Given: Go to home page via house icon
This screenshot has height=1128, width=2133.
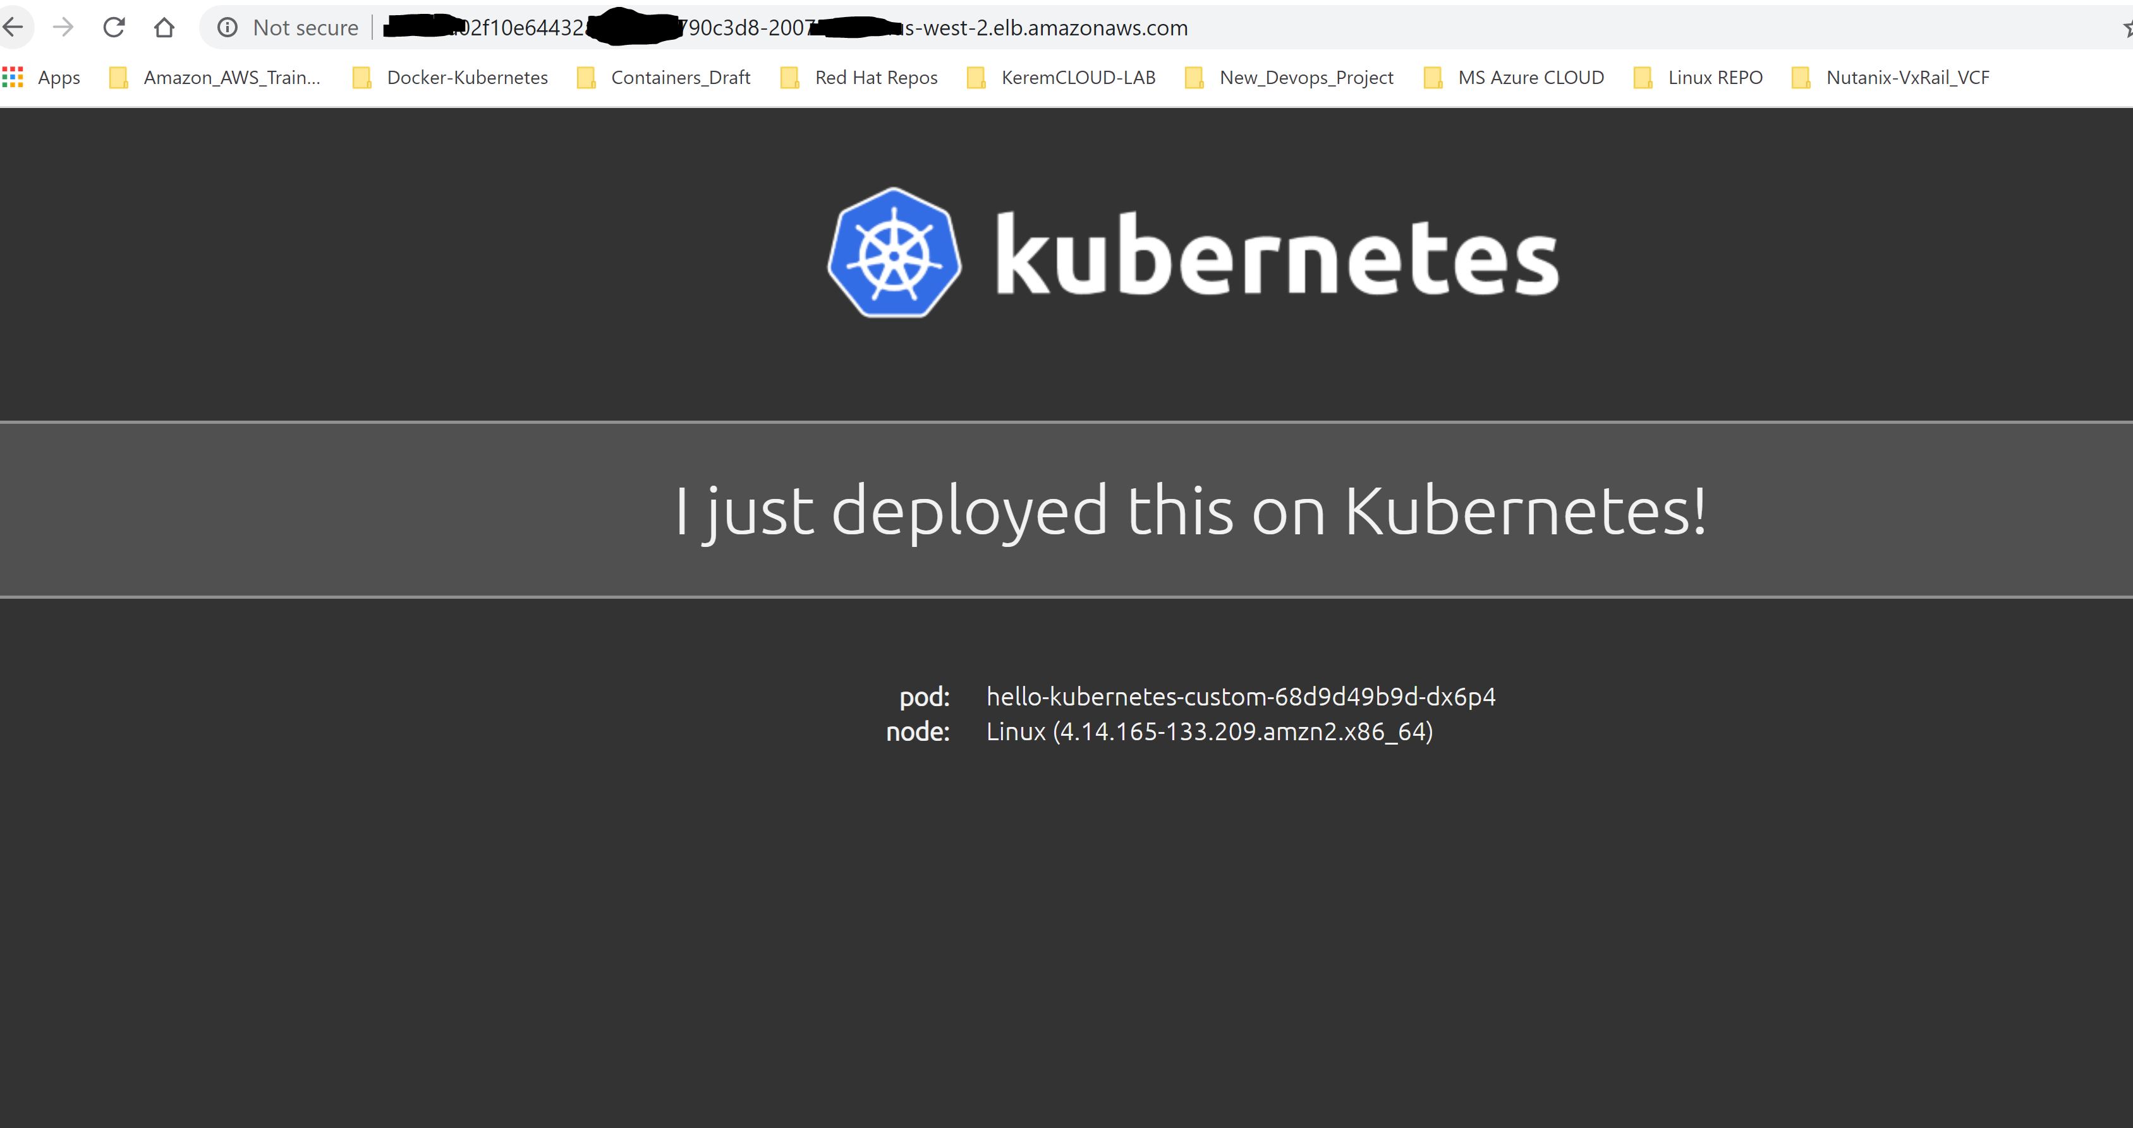Looking at the screenshot, I should coord(164,27).
